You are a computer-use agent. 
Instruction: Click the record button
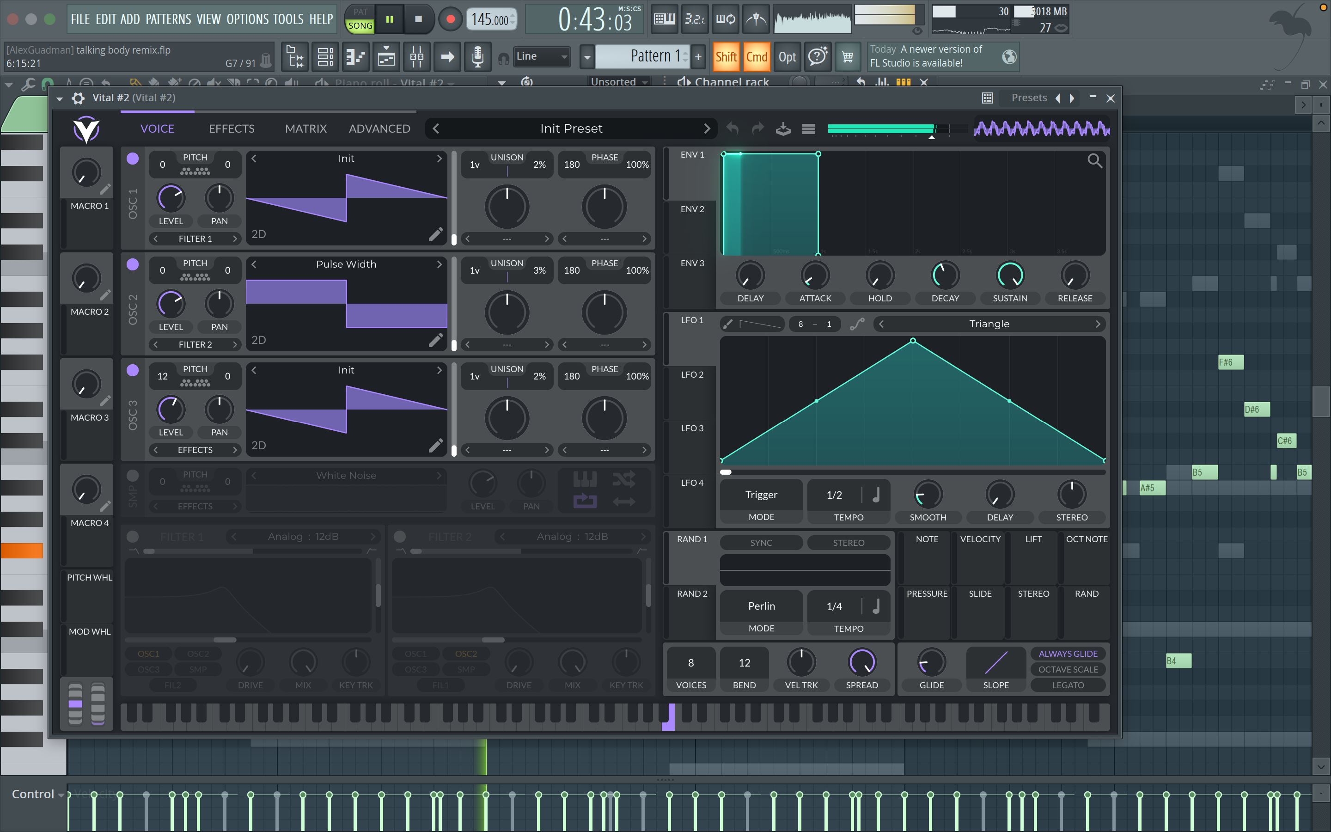point(450,19)
